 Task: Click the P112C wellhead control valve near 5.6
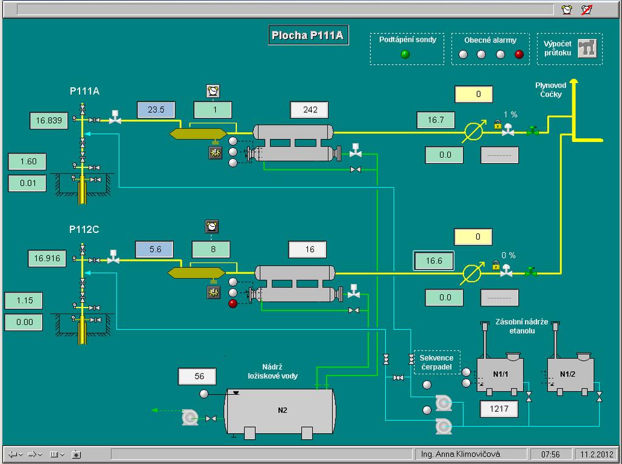click(x=114, y=257)
